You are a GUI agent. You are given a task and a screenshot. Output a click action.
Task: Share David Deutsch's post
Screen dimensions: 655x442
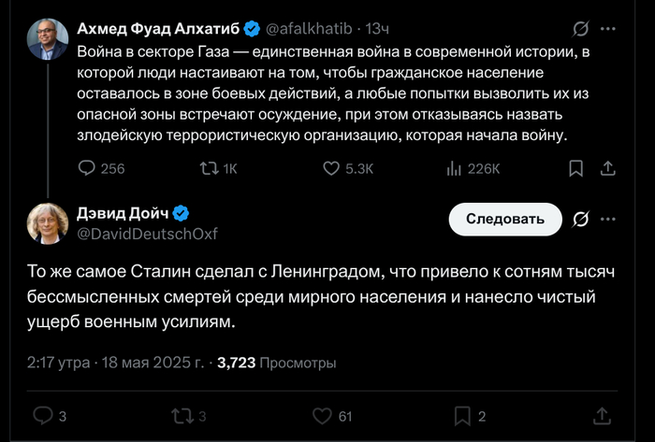(606, 416)
